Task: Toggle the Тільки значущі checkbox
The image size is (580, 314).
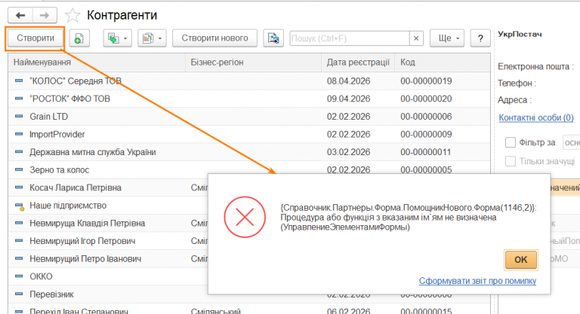Action: [x=511, y=161]
